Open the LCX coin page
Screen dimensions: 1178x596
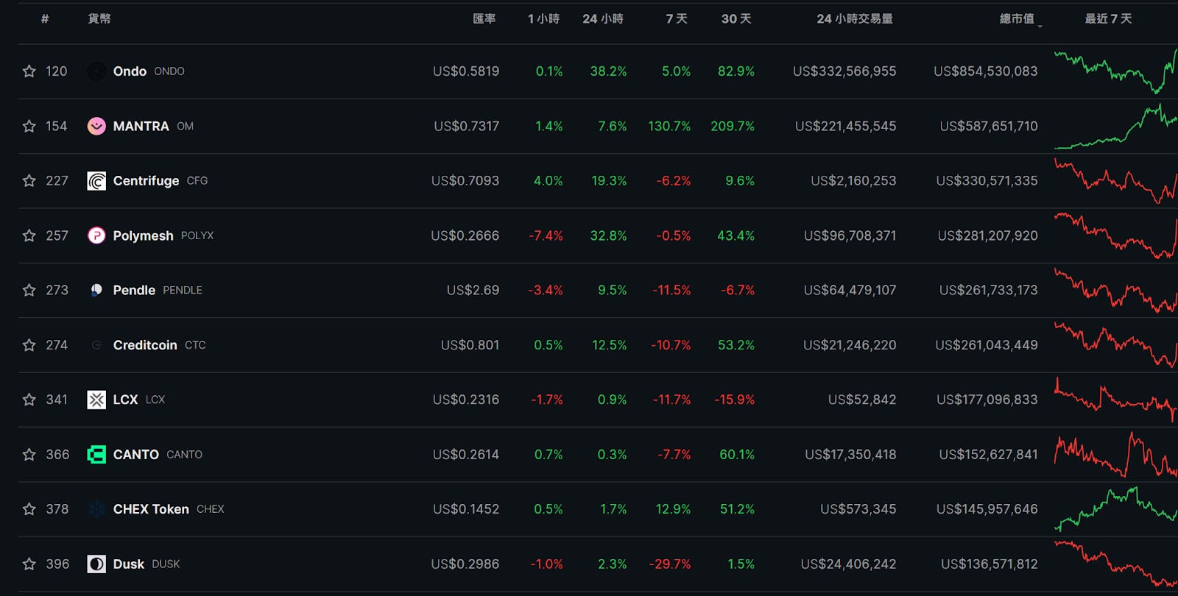point(125,400)
